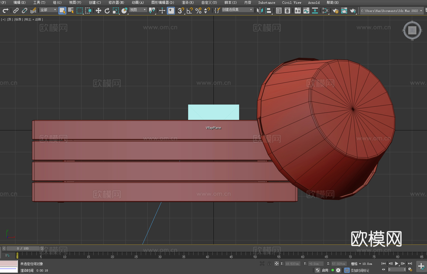Viewport: 427px width, 274px height.
Task: Click the pink object color swatch
Action: coord(9,263)
